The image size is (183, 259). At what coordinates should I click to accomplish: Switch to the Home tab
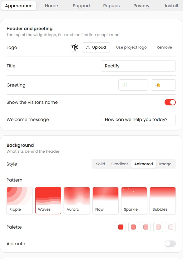click(52, 6)
